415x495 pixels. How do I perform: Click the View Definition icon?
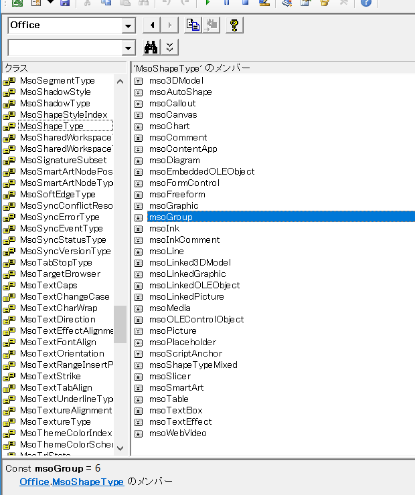coord(211,25)
